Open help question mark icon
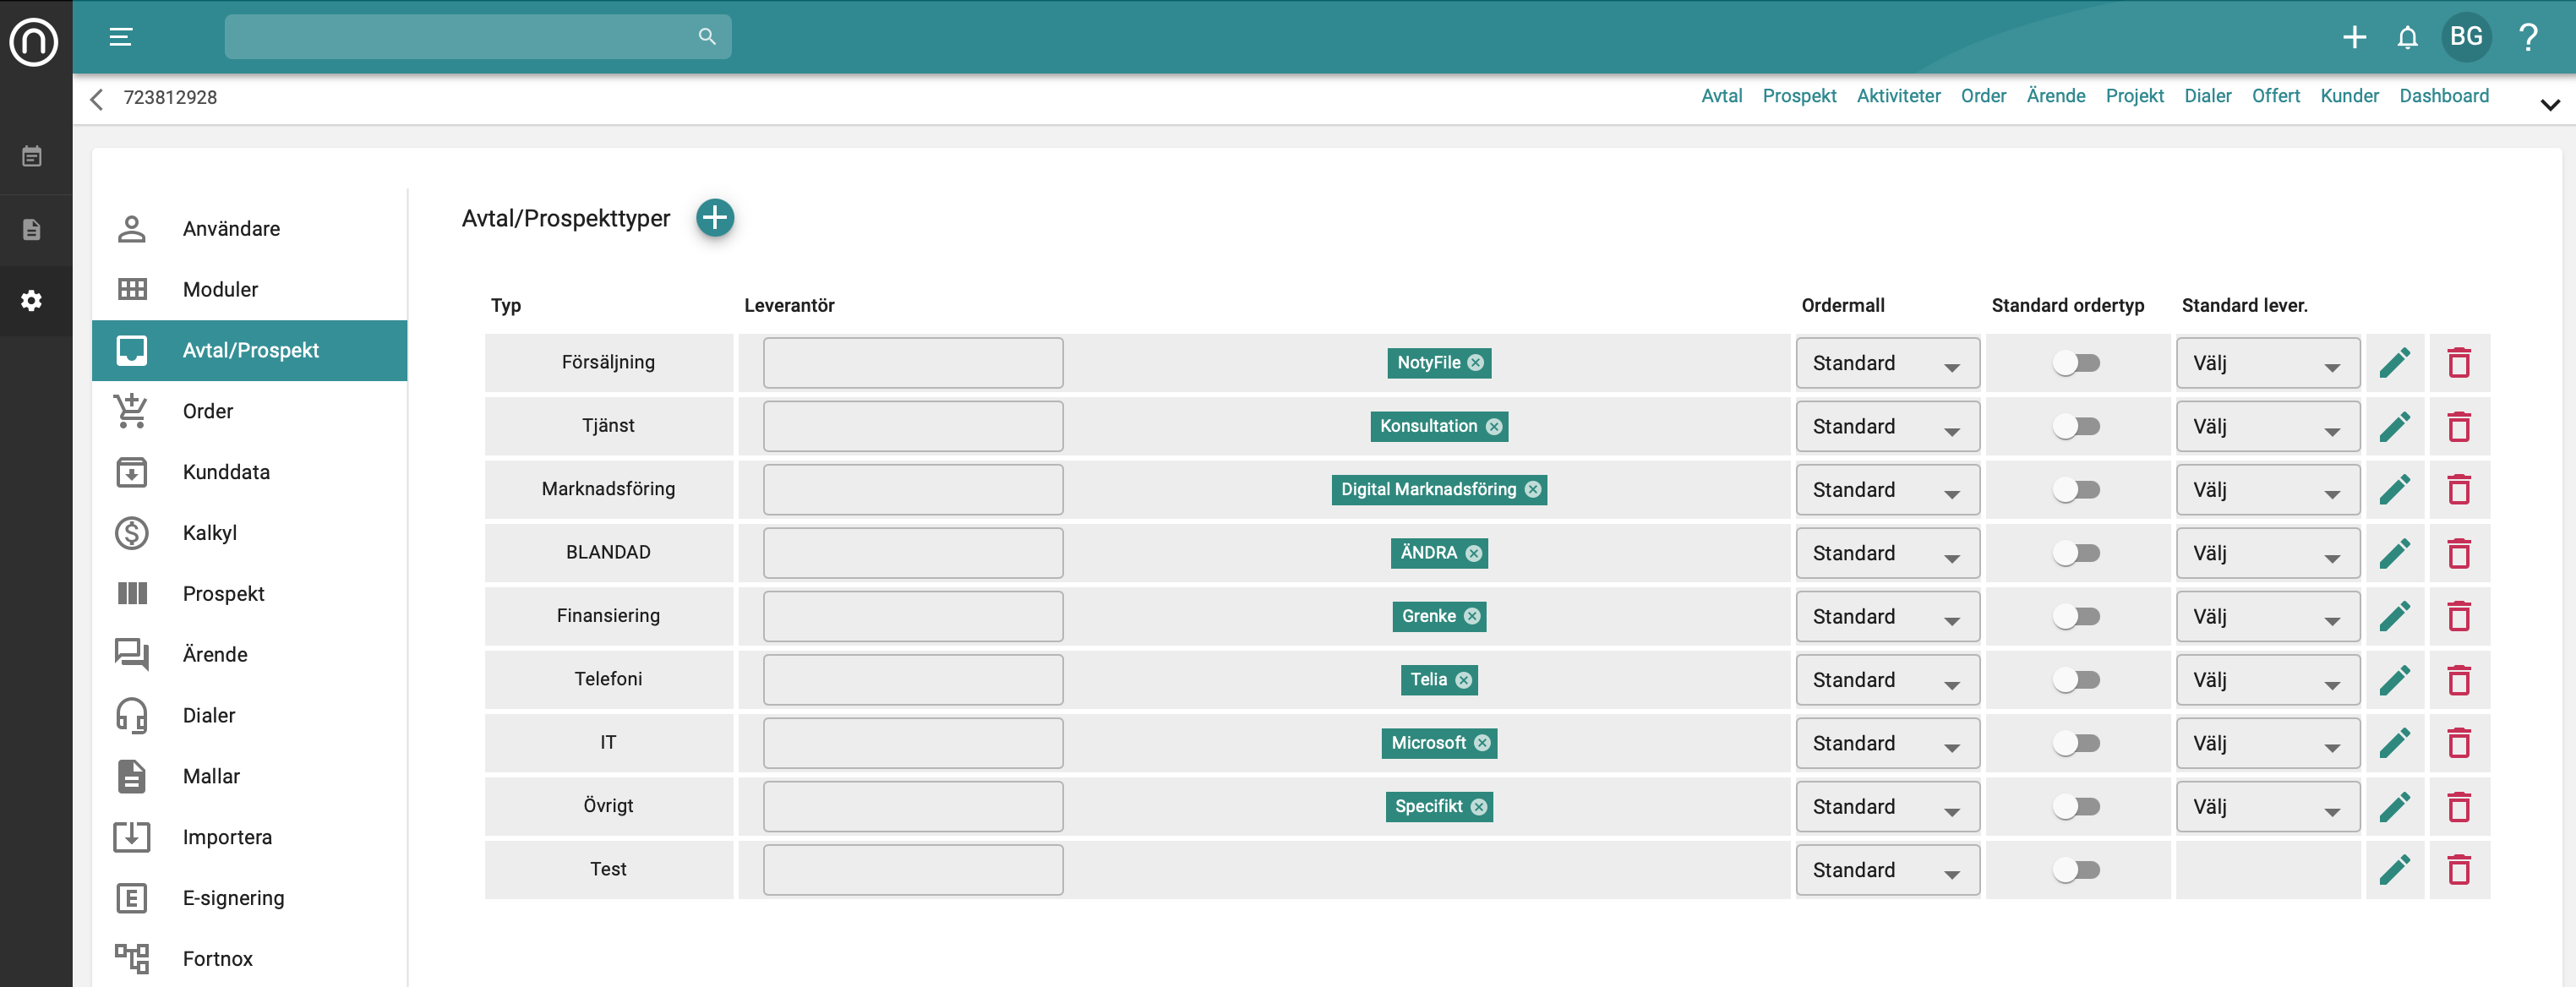This screenshot has height=987, width=2576. pyautogui.click(x=2528, y=37)
